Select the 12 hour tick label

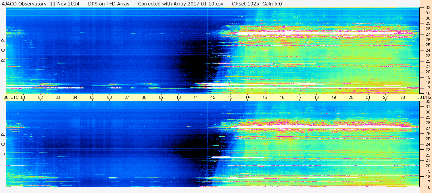click(213, 97)
